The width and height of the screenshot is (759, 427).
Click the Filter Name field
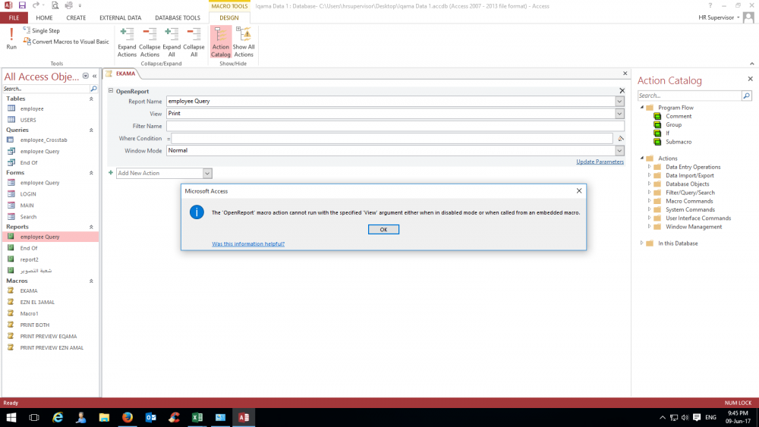tap(395, 126)
